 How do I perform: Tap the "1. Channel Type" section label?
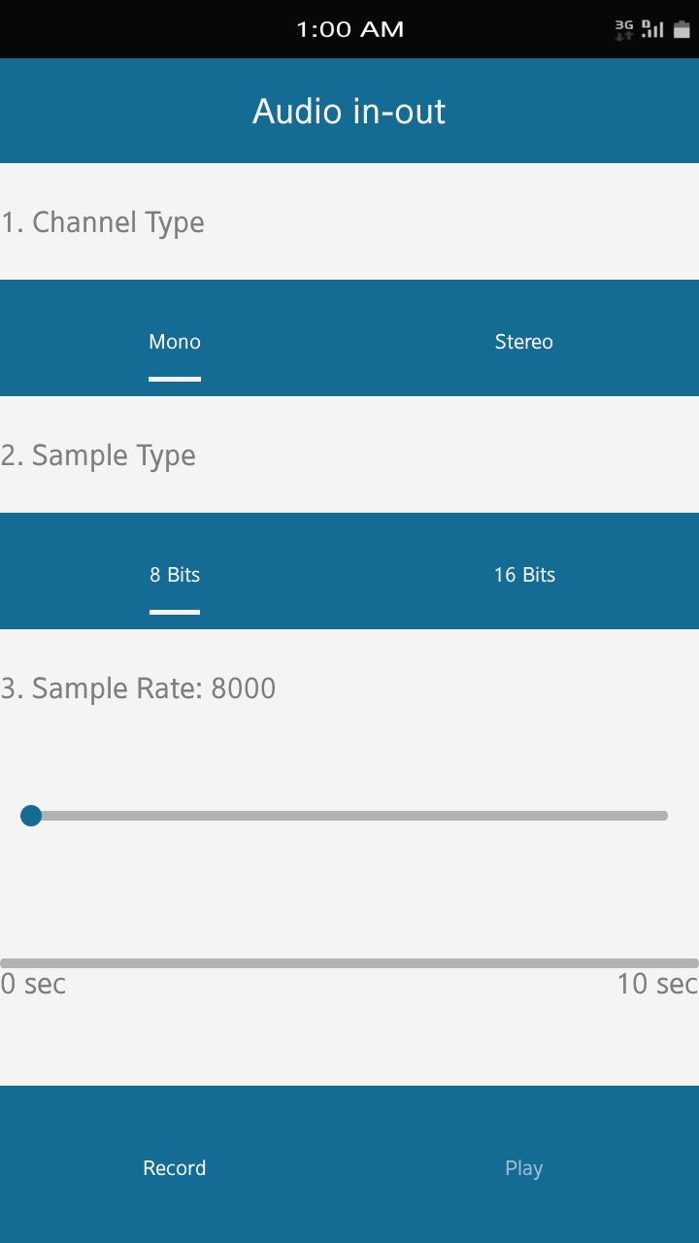pyautogui.click(x=103, y=222)
